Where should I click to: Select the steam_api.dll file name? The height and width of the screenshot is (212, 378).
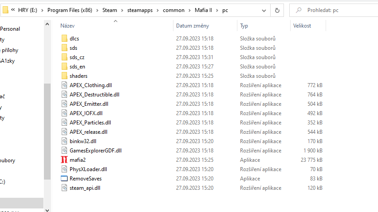coord(85,188)
